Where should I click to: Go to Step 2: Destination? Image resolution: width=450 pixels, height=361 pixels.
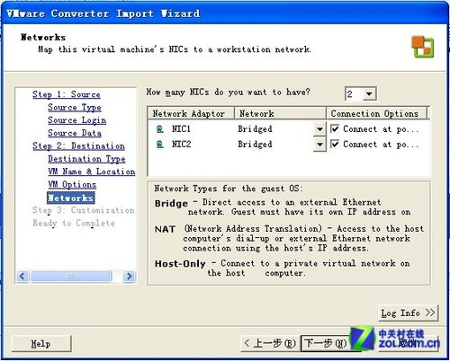(78, 146)
